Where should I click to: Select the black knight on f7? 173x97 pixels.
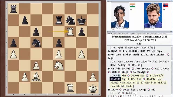[x=70, y=20]
